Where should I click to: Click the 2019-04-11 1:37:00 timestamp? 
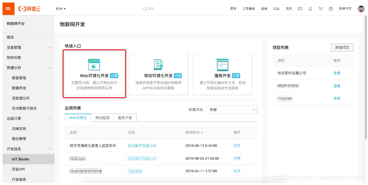[x=201, y=171]
